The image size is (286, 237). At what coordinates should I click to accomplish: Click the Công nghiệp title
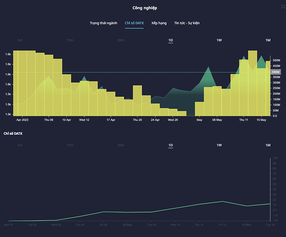[x=143, y=8]
